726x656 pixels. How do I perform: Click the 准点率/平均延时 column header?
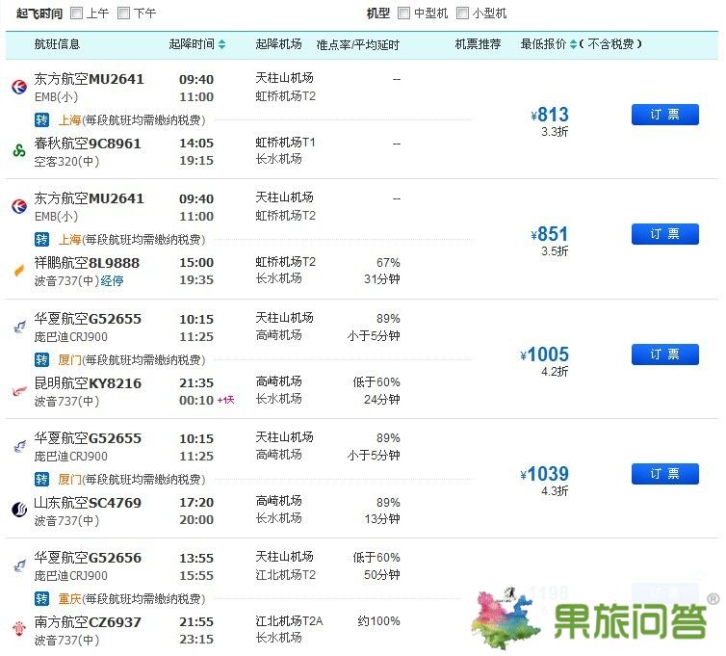[x=357, y=44]
